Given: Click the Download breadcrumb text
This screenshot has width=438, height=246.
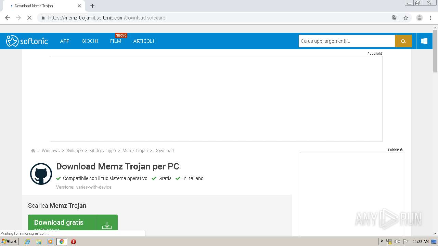Looking at the screenshot, I should pyautogui.click(x=164, y=151).
